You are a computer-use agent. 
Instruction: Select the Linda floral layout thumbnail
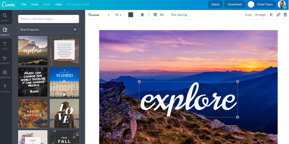pyautogui.click(x=32, y=137)
